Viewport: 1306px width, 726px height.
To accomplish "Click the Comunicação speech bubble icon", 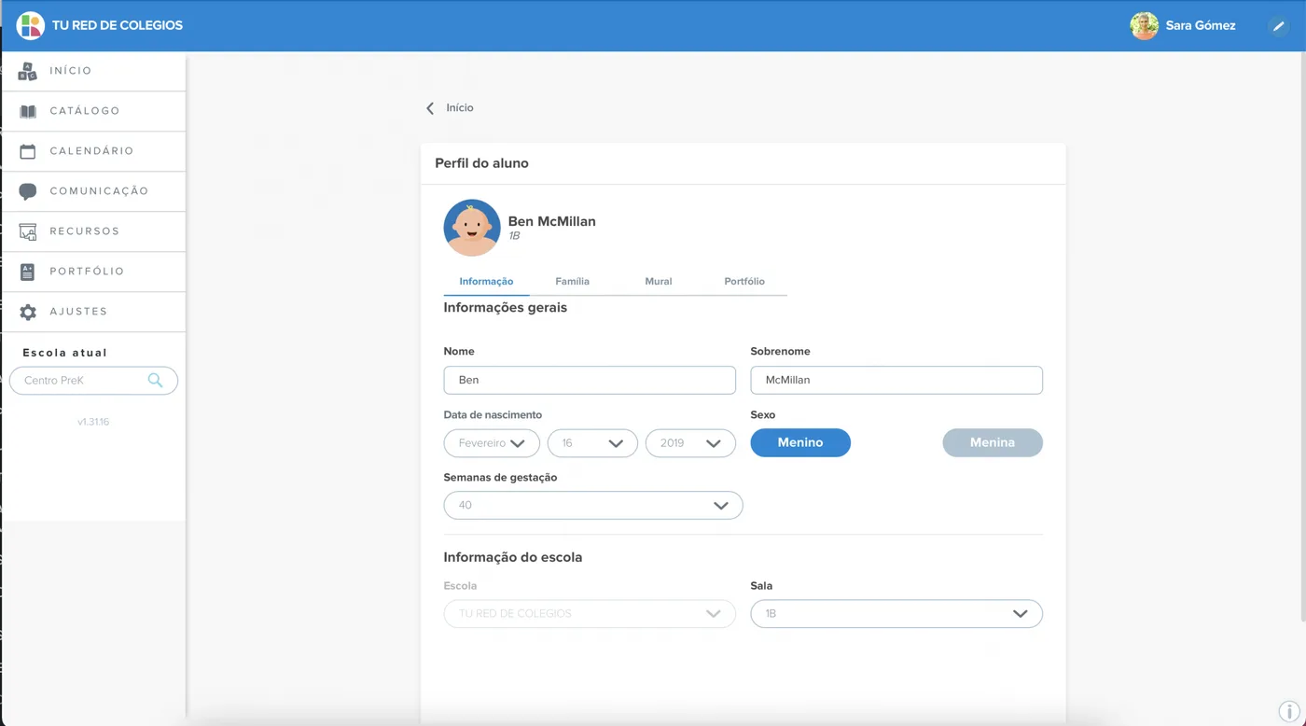I will click(x=28, y=191).
